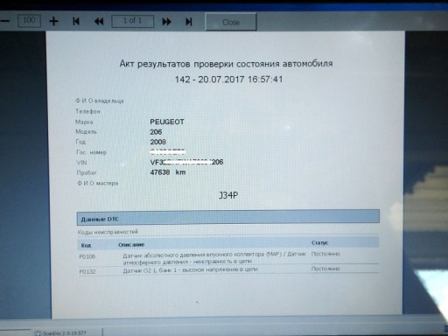Image resolution: width=448 pixels, height=336 pixels.
Task: Click the 'Код' column header
Action: tap(86, 245)
